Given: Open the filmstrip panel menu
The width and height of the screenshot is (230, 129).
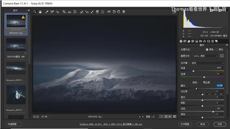Looking at the screenshot, I should tap(29, 10).
